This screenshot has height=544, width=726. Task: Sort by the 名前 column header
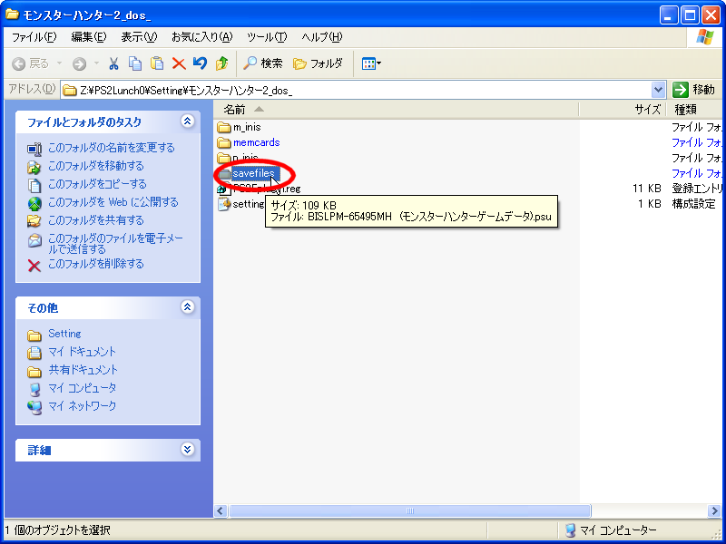pyautogui.click(x=396, y=110)
